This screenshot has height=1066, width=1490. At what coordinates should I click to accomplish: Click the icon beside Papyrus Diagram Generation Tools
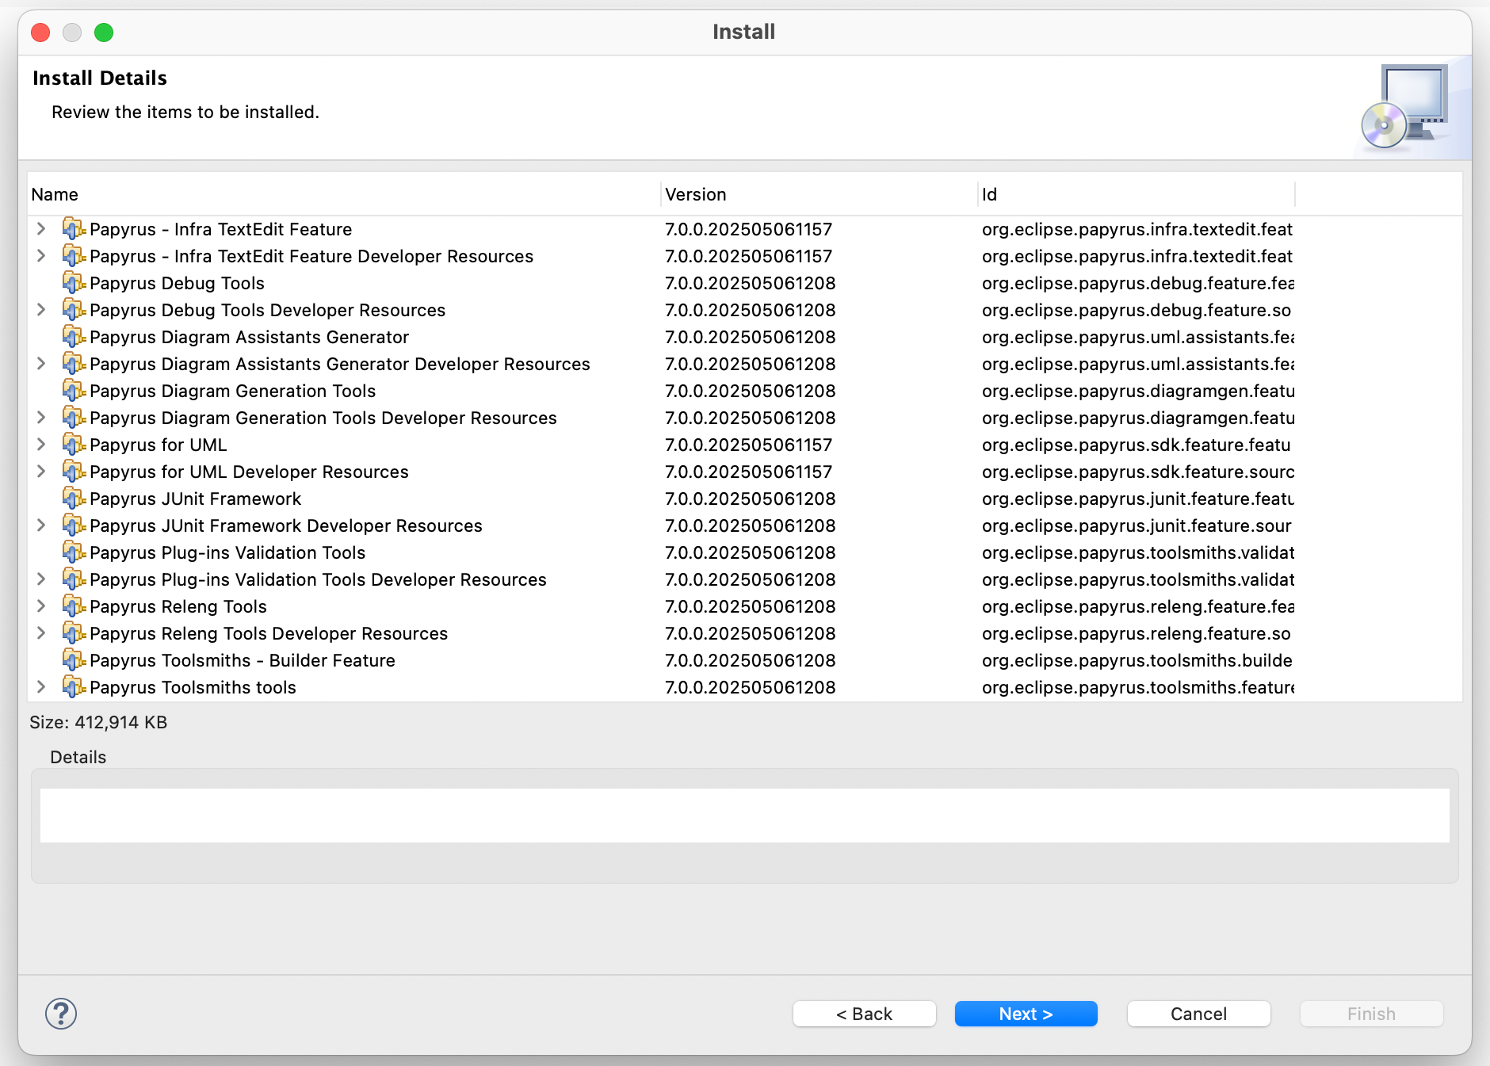coord(74,391)
